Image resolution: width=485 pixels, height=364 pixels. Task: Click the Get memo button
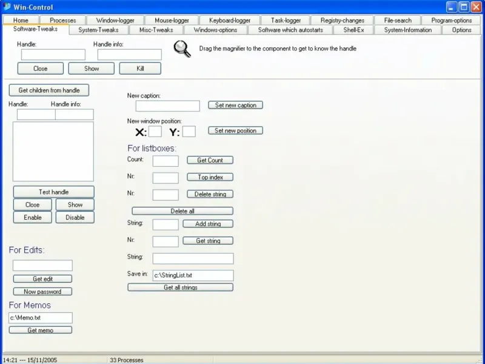click(x=41, y=330)
